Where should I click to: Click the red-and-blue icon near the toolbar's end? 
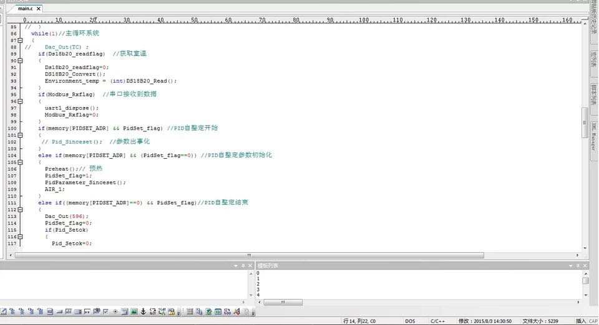[x=237, y=311]
